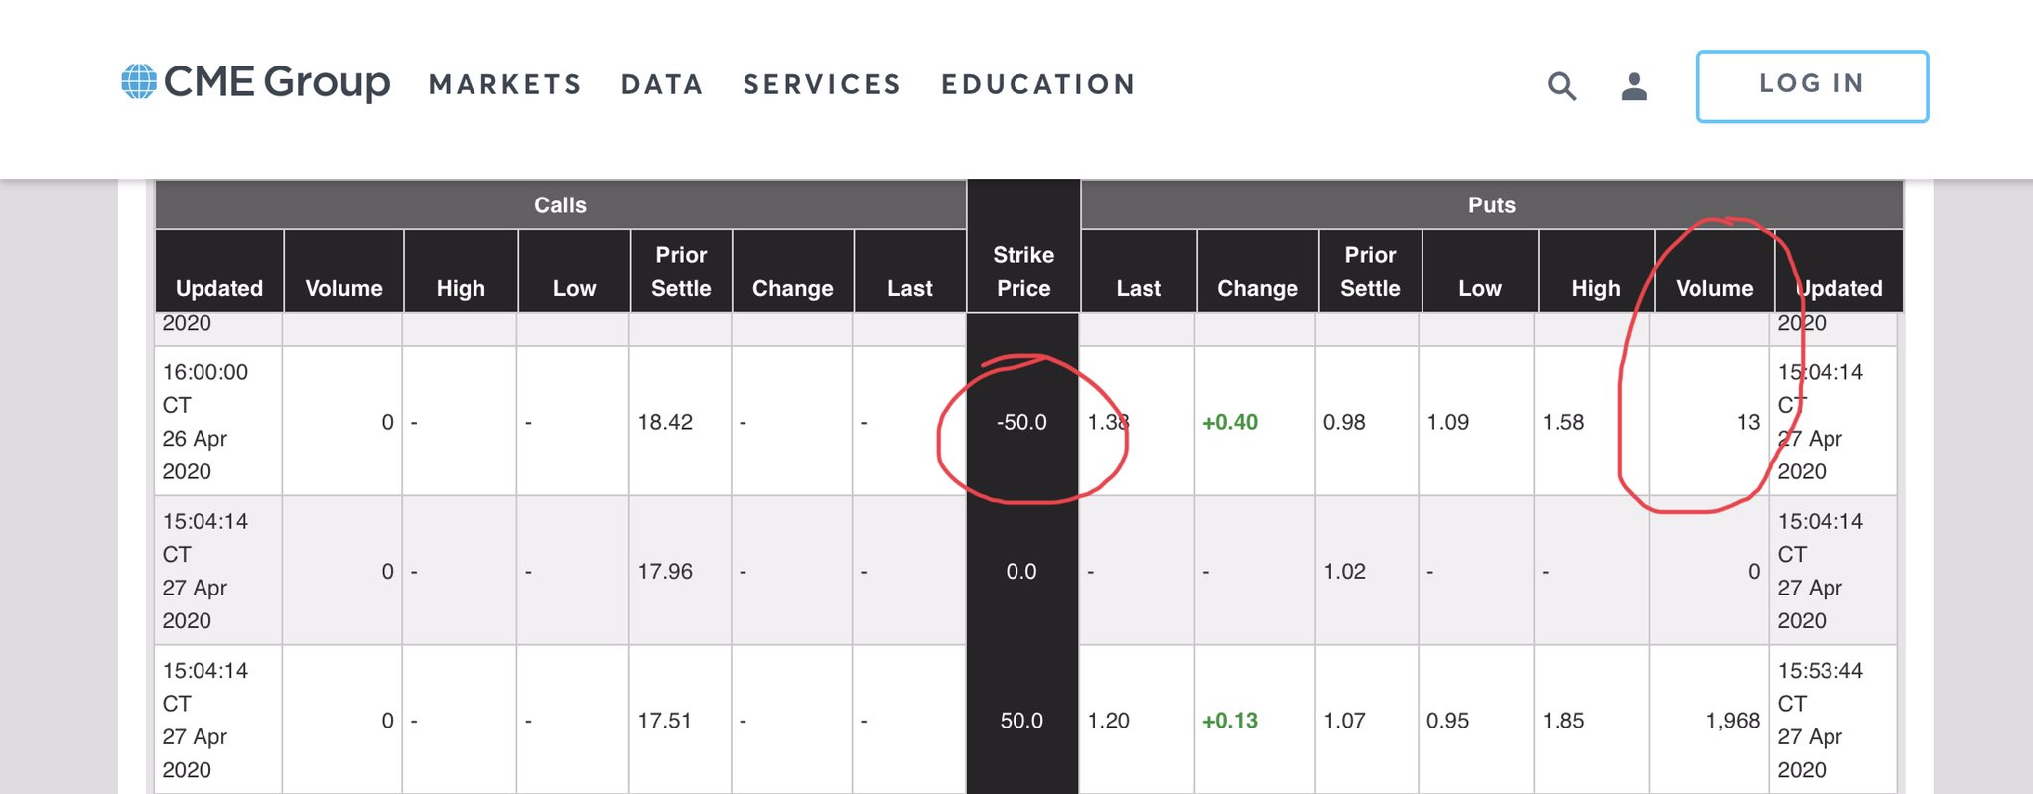
Task: Open the EDUCATION section
Action: [1038, 84]
